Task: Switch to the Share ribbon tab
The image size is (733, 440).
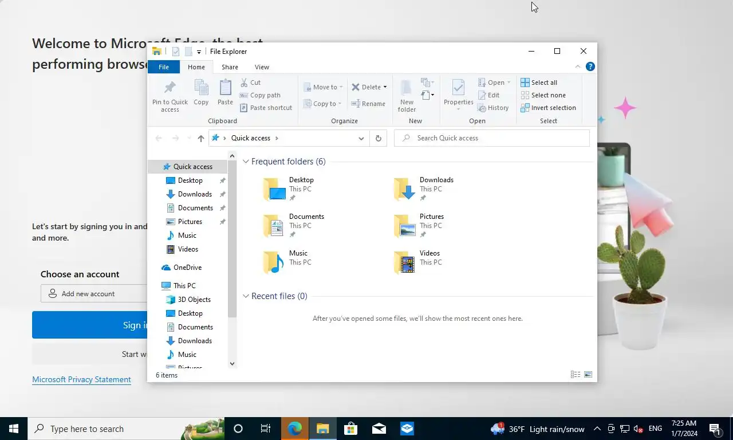Action: (x=230, y=67)
